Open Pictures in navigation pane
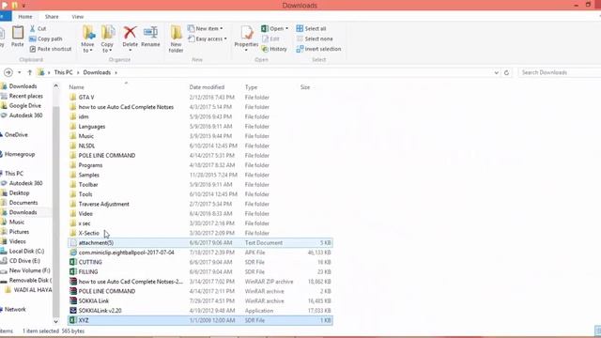Image resolution: width=601 pixels, height=338 pixels. pyautogui.click(x=19, y=232)
